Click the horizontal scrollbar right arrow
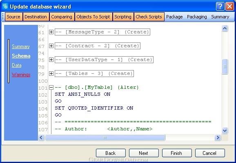 [x=218, y=137]
